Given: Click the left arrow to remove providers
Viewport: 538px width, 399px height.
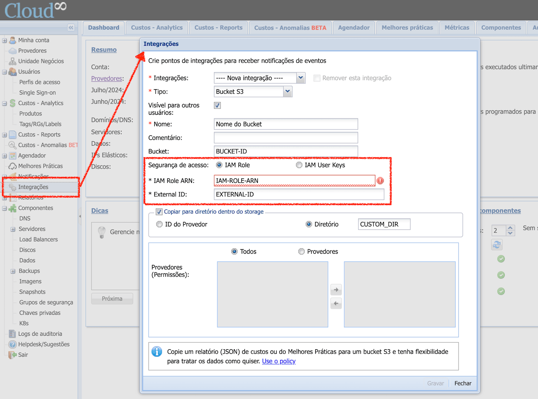Looking at the screenshot, I should (x=336, y=304).
